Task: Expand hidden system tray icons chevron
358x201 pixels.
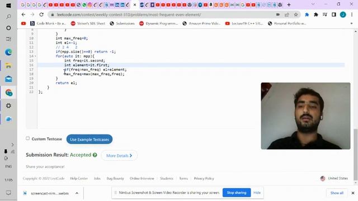Action: 12,145
